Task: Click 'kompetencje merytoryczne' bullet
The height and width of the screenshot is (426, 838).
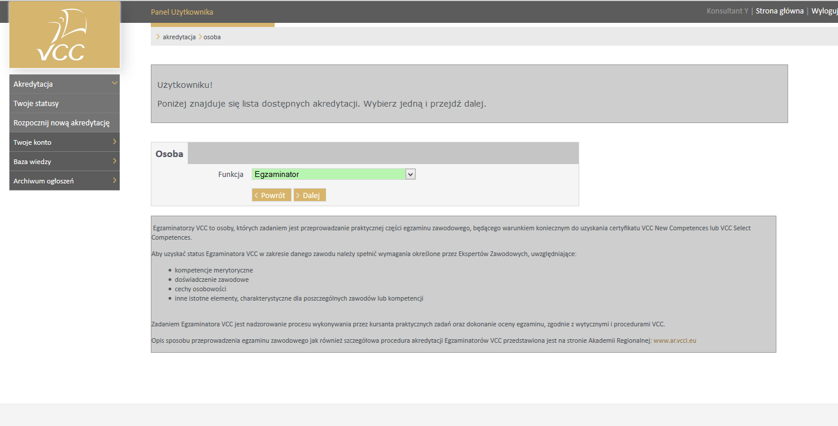Action: 214,270
